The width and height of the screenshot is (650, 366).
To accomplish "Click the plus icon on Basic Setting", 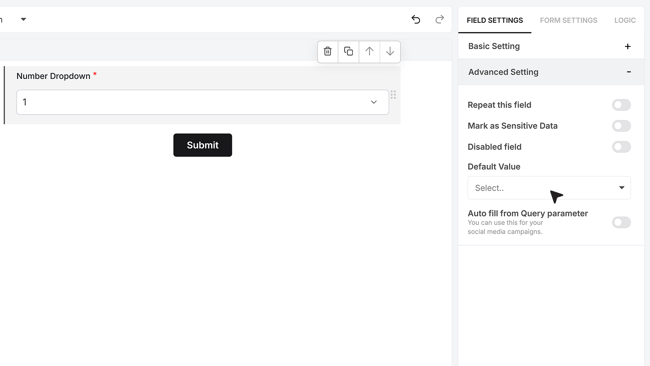I will click(x=628, y=46).
